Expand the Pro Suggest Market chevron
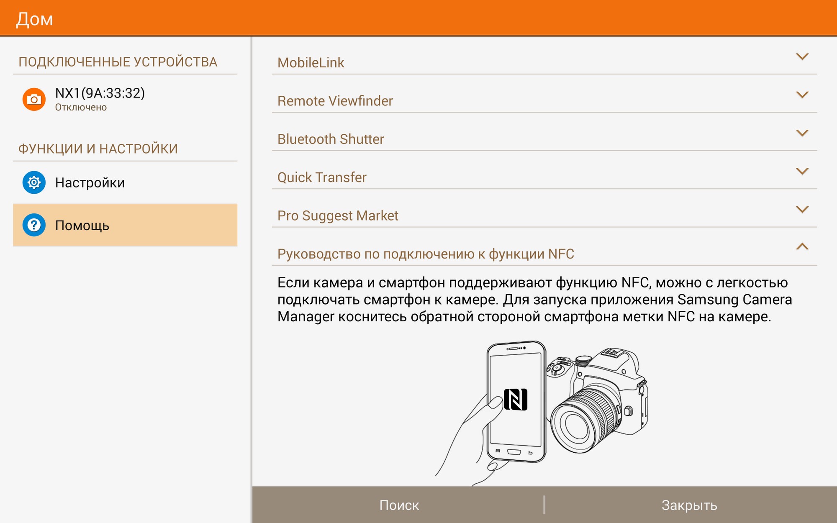The height and width of the screenshot is (523, 837). coord(801,209)
